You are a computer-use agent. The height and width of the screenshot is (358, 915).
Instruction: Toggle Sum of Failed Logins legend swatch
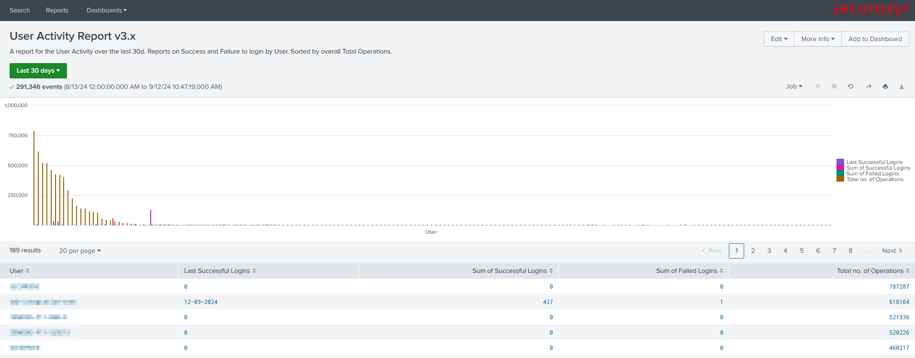point(840,173)
